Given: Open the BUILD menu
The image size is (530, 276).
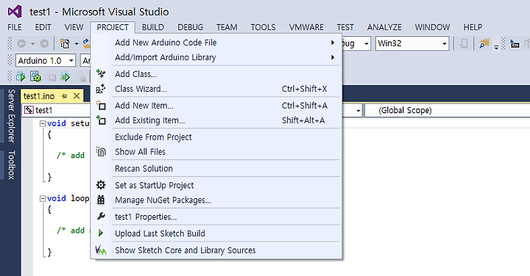Looking at the screenshot, I should coord(153,27).
